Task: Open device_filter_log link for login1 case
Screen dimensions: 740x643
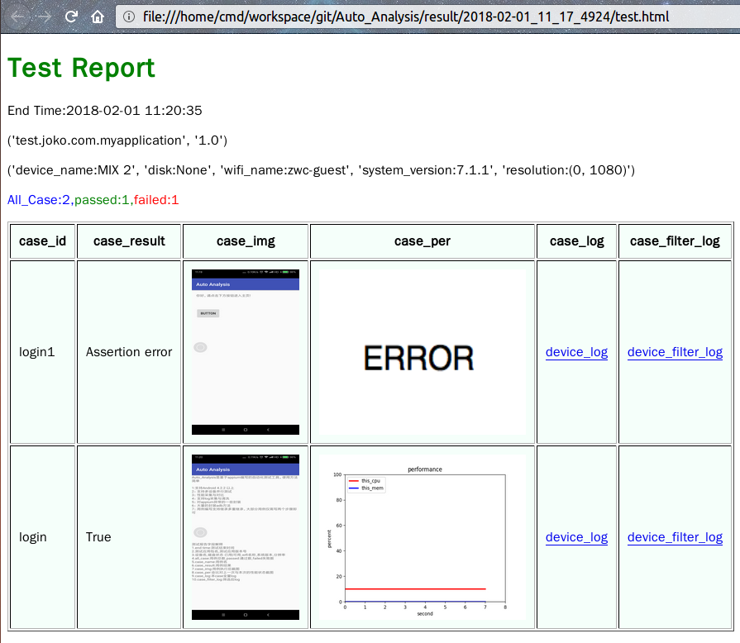Action: [675, 352]
